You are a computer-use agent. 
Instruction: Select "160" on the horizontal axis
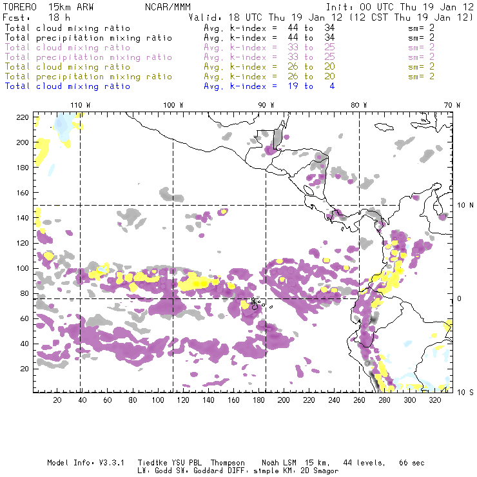coord(233,400)
